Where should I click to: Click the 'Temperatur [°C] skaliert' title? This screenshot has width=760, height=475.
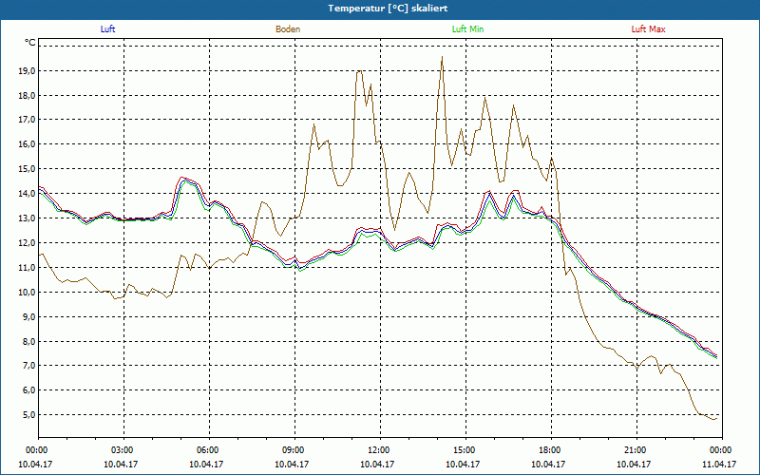pyautogui.click(x=388, y=9)
